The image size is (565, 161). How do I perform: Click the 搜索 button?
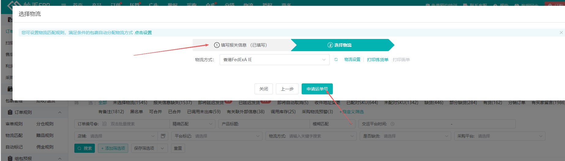pyautogui.click(x=84, y=148)
